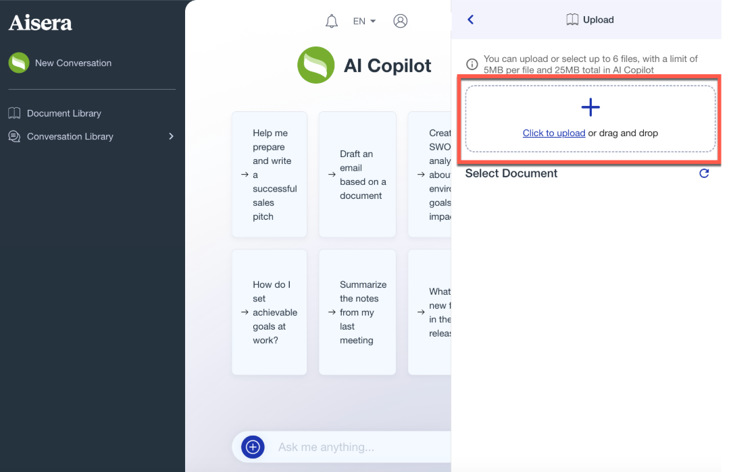Click the plus icon in upload area
The image size is (735, 472).
coord(590,107)
